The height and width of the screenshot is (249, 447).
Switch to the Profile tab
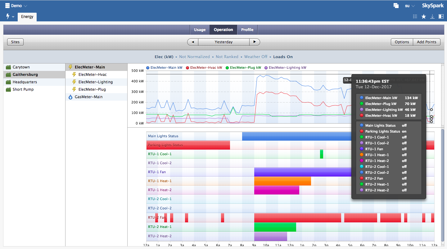247,30
